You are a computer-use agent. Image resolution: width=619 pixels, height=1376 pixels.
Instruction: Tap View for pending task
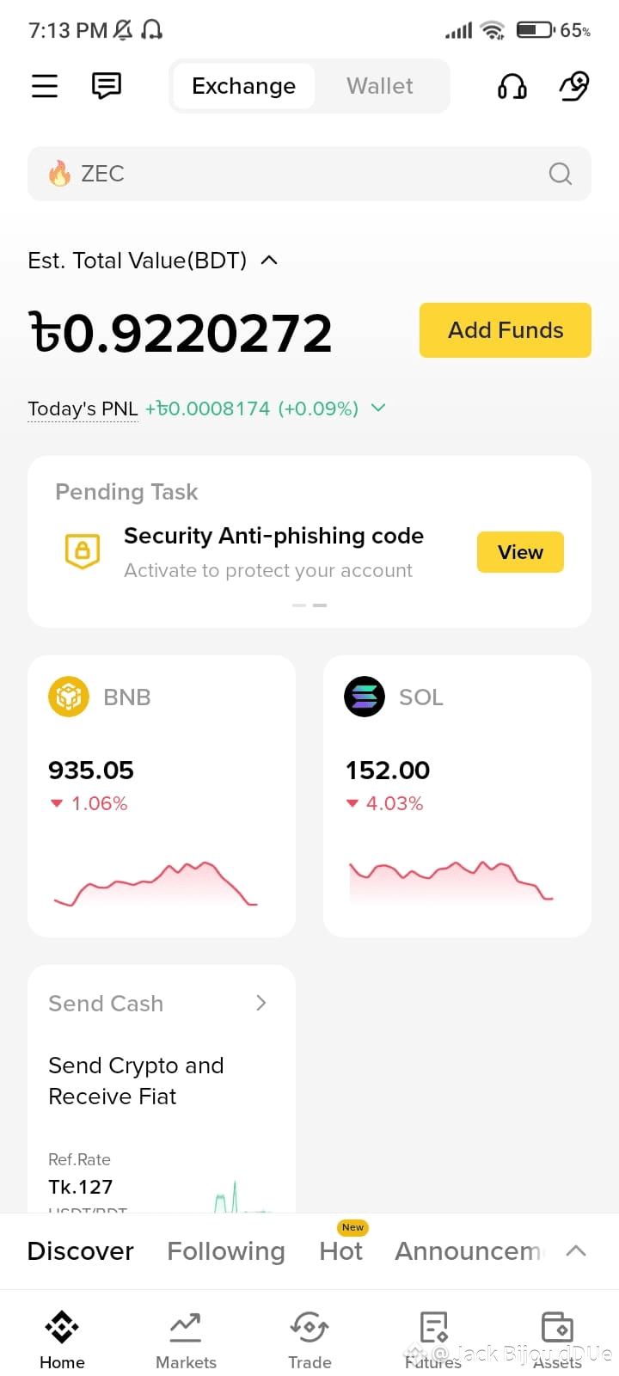(520, 552)
